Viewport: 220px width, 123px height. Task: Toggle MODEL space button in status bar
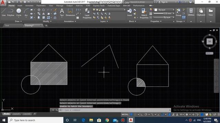(125, 114)
